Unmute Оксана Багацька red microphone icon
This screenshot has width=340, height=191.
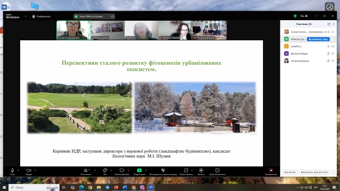pyautogui.click(x=328, y=61)
